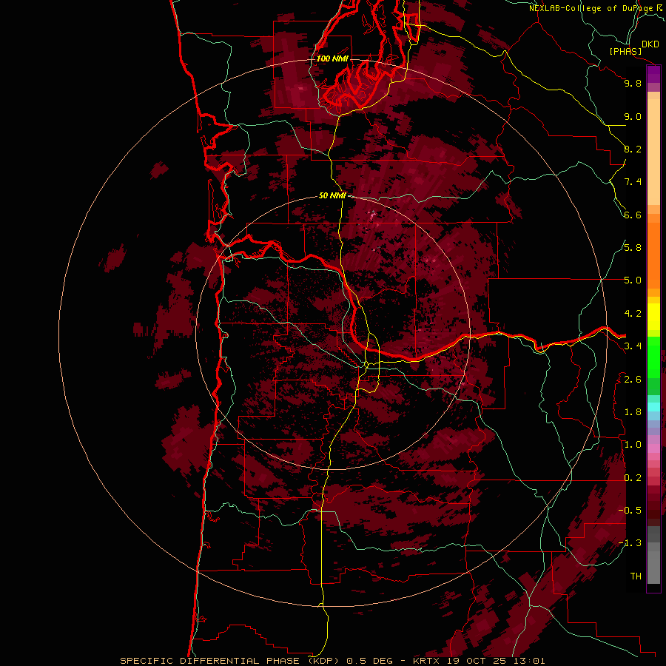Viewport: 666px width, 666px height.
Task: Click the 9.0 value on the color scale
Action: point(633,116)
